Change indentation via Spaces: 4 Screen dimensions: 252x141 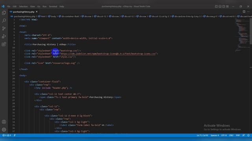tap(215, 135)
